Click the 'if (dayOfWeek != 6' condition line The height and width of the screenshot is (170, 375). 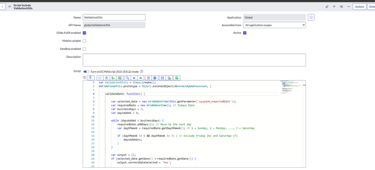(x=177, y=136)
